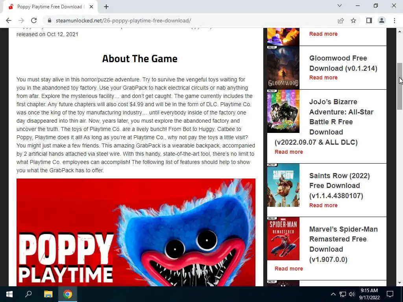View site security lock info
Screen dimensions: 403x302
coord(50,20)
